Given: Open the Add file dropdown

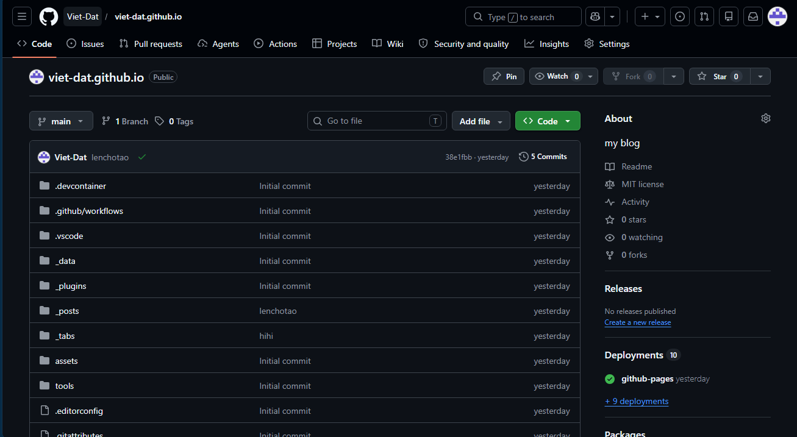Looking at the screenshot, I should [x=481, y=121].
